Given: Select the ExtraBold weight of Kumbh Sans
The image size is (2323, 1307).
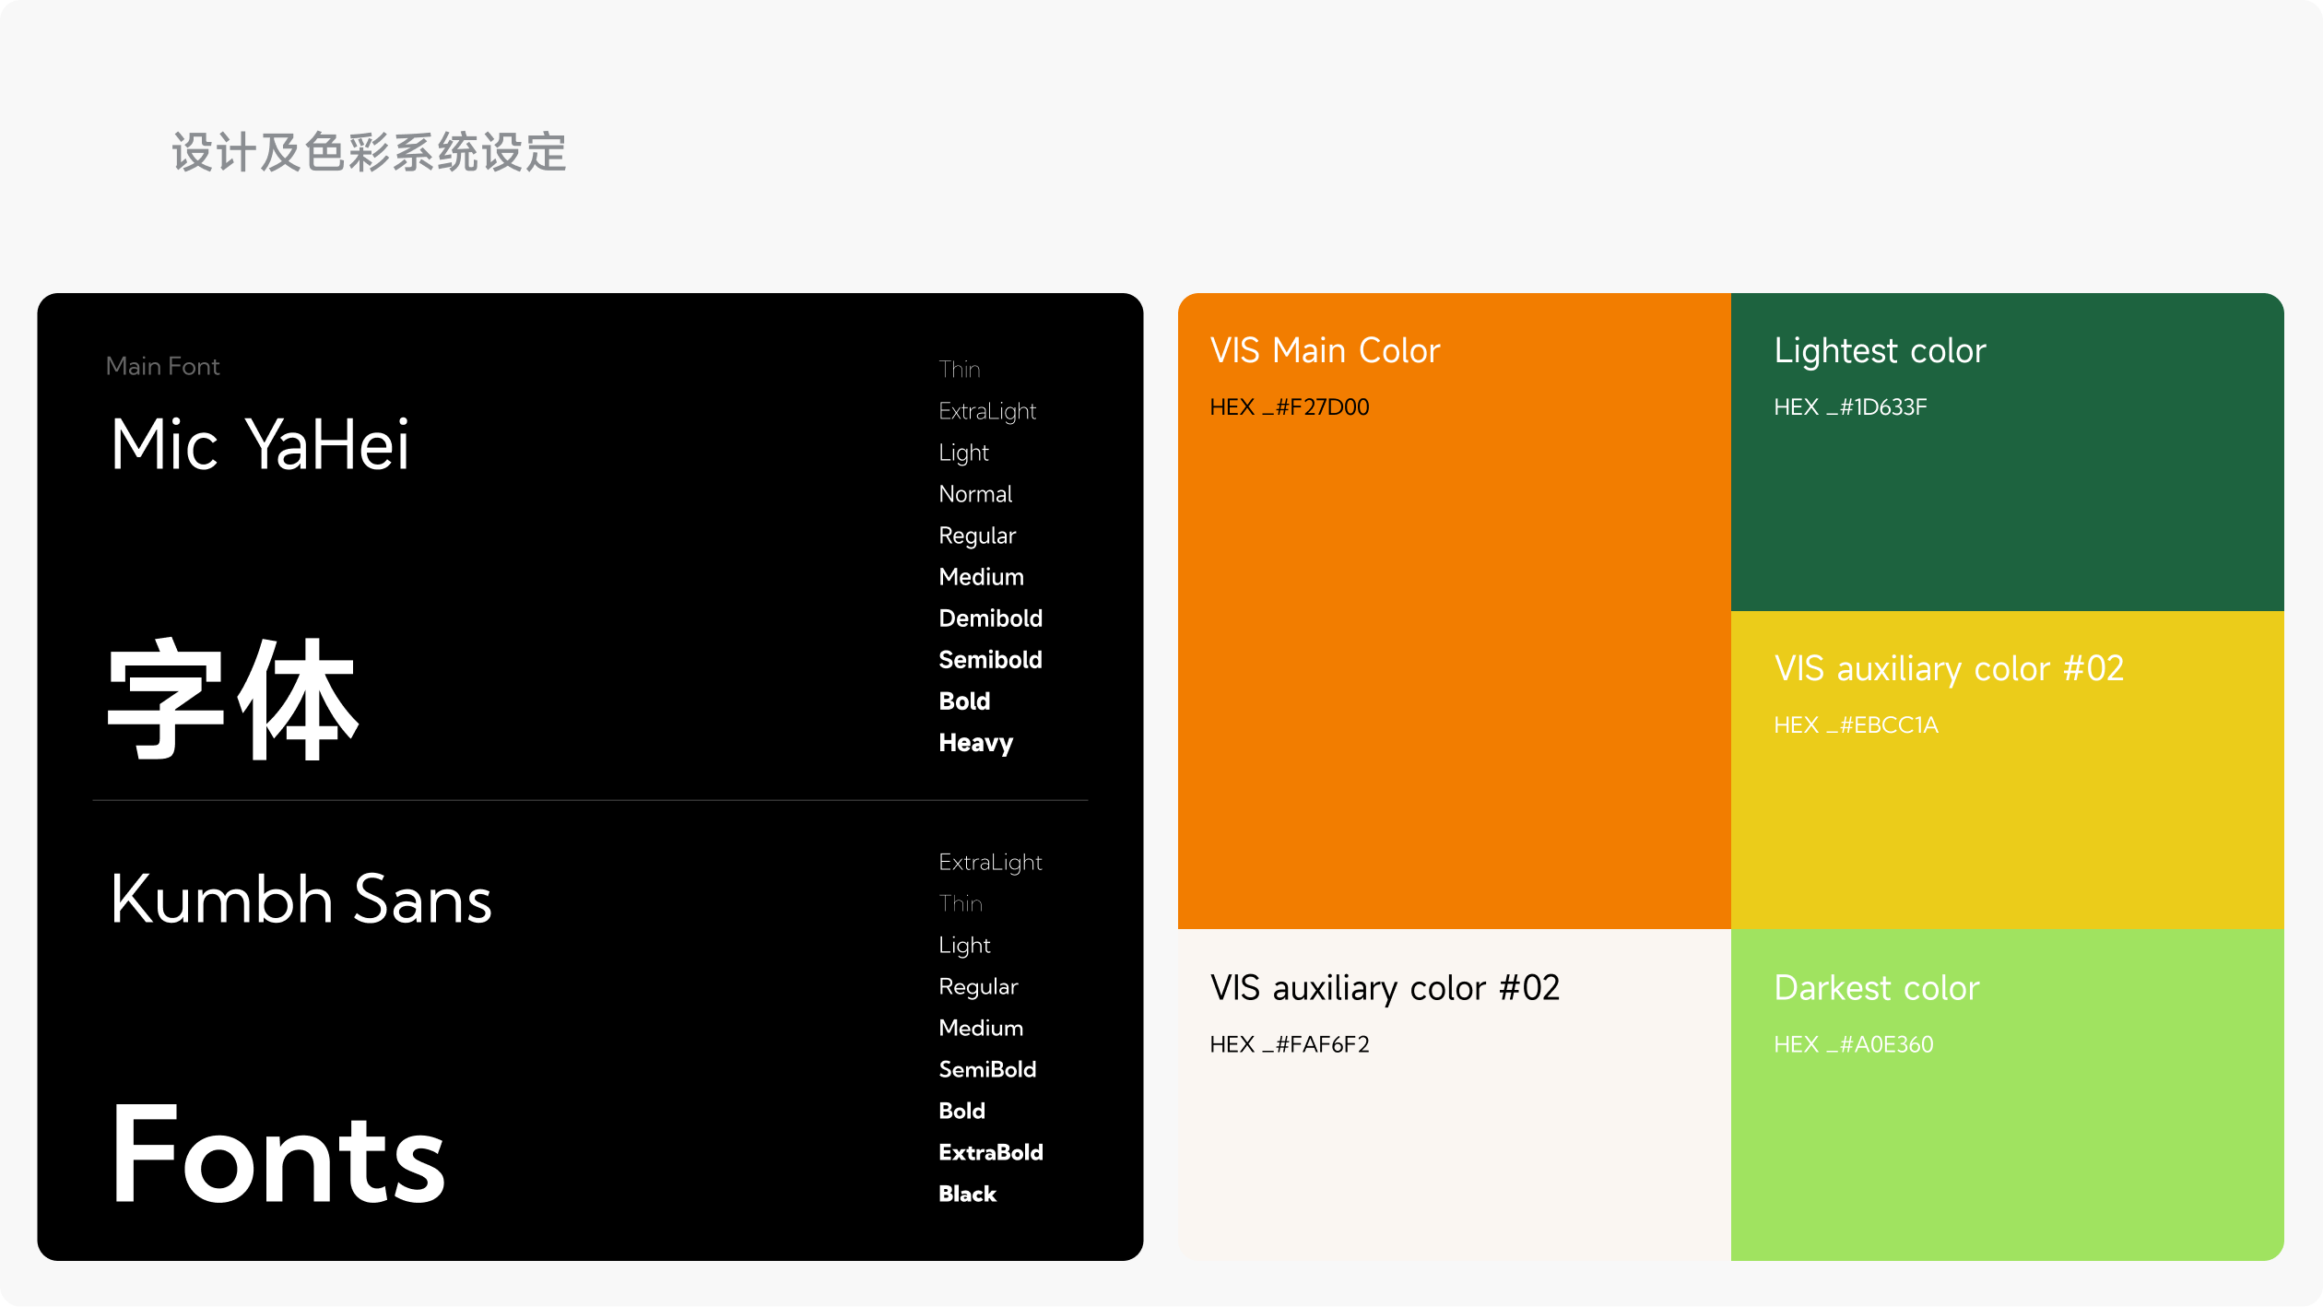Looking at the screenshot, I should pyautogui.click(x=990, y=1152).
